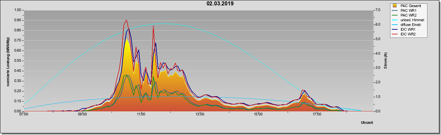Click the 17:00 time axis label
Screen dimensions: 441x135
click(x=317, y=115)
